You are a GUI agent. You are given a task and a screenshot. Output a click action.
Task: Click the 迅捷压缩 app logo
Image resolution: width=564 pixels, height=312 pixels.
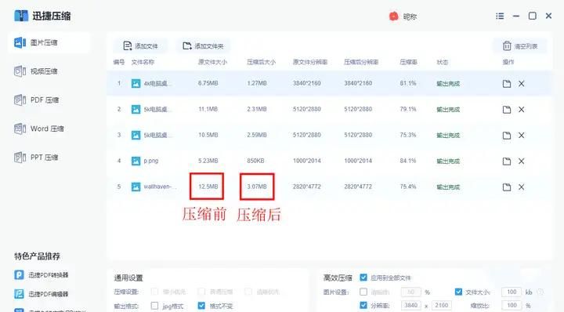coord(21,16)
